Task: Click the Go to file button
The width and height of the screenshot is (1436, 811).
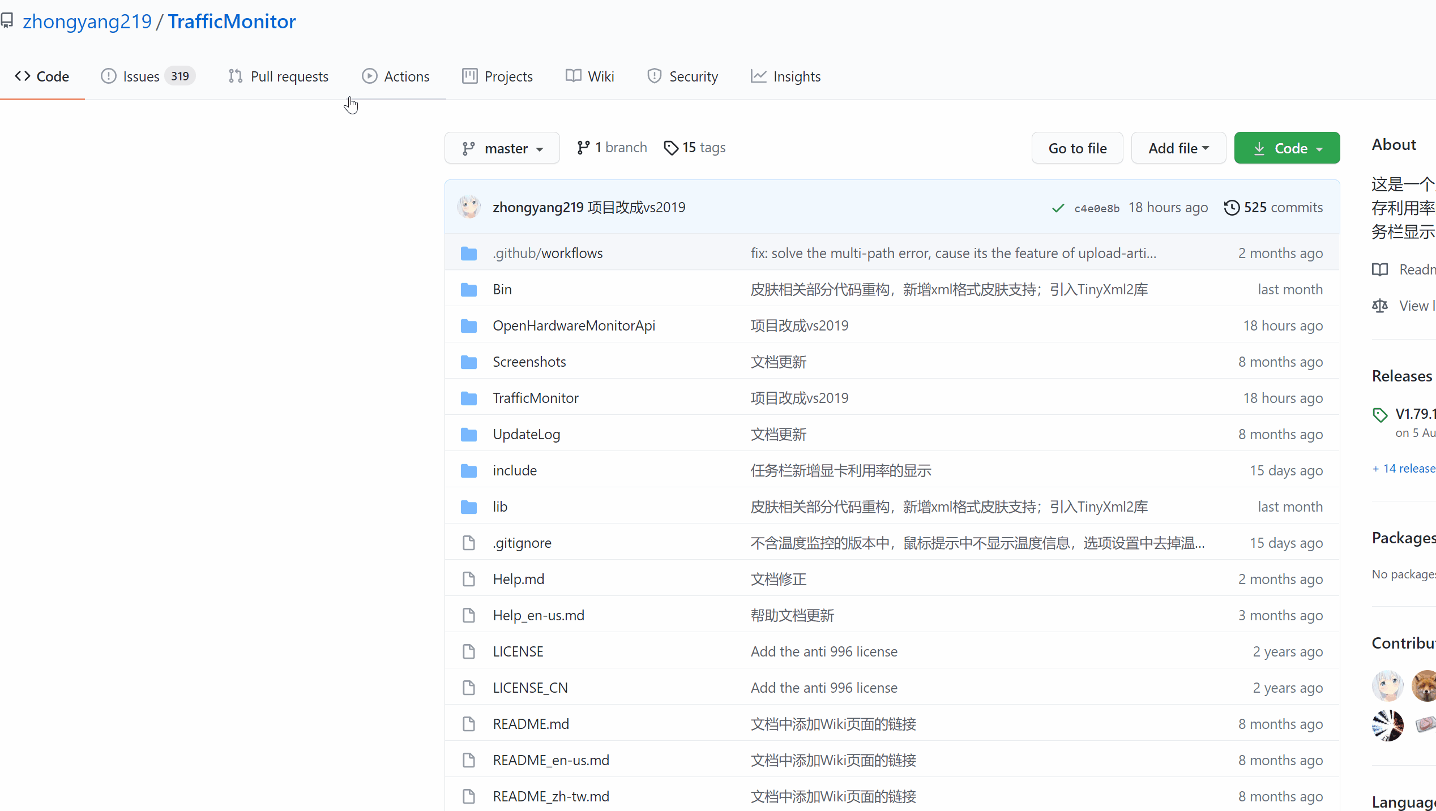Action: pos(1077,148)
